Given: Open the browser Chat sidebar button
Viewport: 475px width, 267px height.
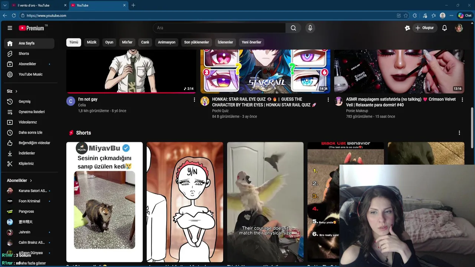Looking at the screenshot, I should tap(465, 16).
